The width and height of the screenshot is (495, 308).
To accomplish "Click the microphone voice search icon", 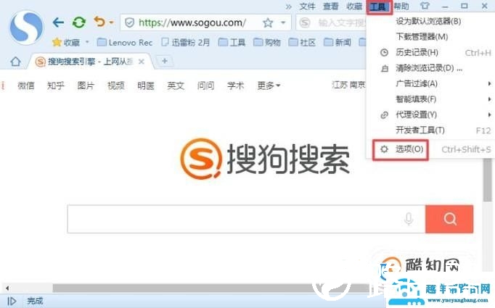I will [409, 219].
